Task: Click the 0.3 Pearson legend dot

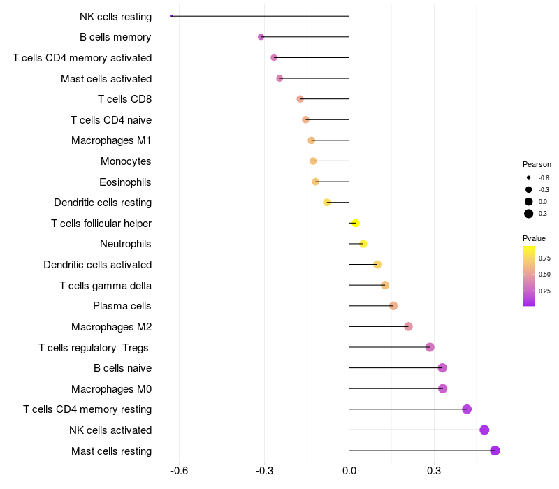Action: point(529,213)
